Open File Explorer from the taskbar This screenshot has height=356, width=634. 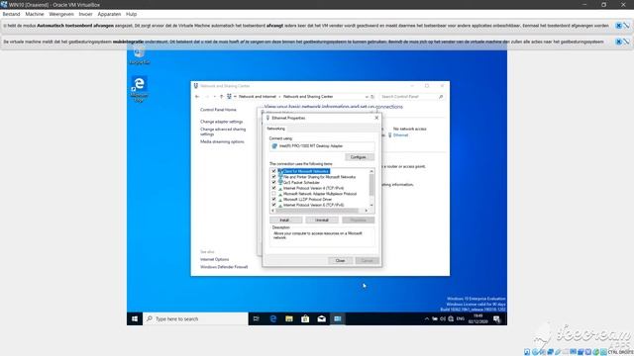point(289,318)
